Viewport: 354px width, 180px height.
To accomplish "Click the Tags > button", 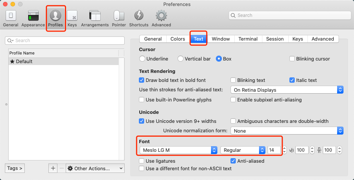I will tap(15, 168).
